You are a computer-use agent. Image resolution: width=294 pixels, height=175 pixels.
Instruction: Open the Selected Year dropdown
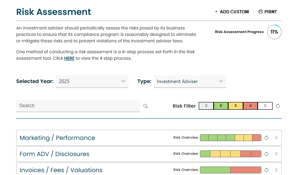click(x=92, y=81)
